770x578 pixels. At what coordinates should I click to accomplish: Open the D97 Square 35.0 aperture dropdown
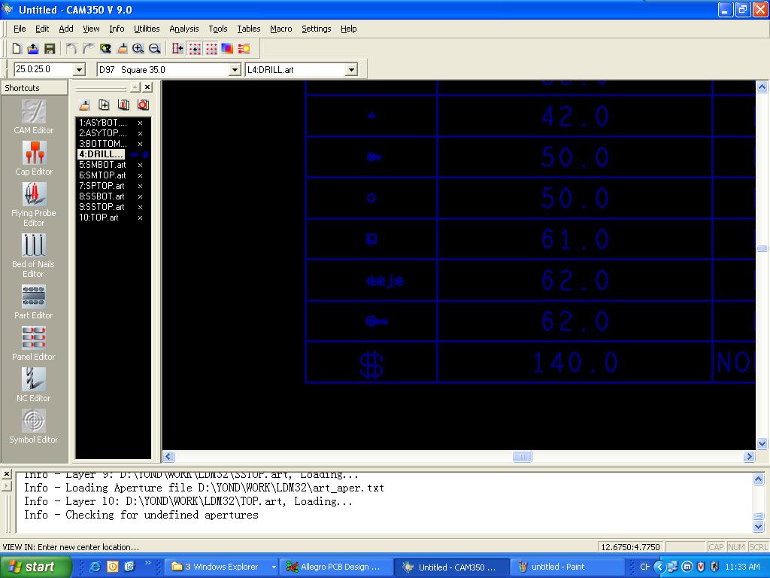pyautogui.click(x=235, y=70)
